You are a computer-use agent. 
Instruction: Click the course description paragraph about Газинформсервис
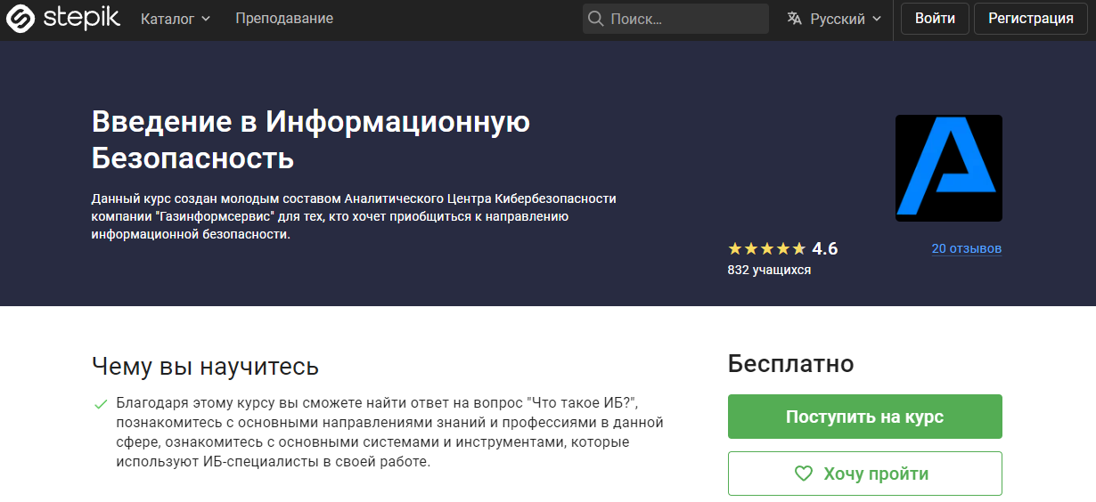pos(354,216)
